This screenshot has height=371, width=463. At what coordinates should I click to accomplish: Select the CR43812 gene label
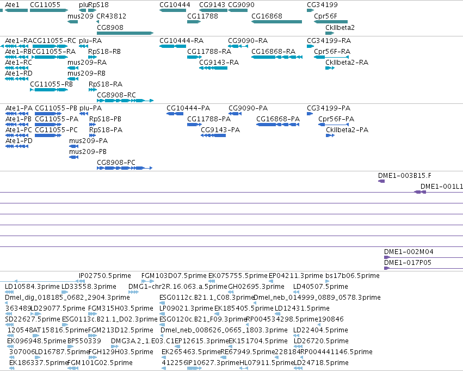(112, 16)
